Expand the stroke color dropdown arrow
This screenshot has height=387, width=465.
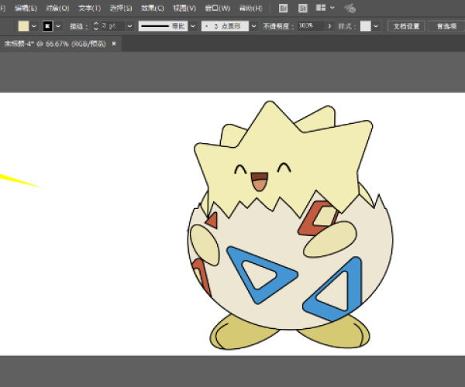(x=58, y=26)
